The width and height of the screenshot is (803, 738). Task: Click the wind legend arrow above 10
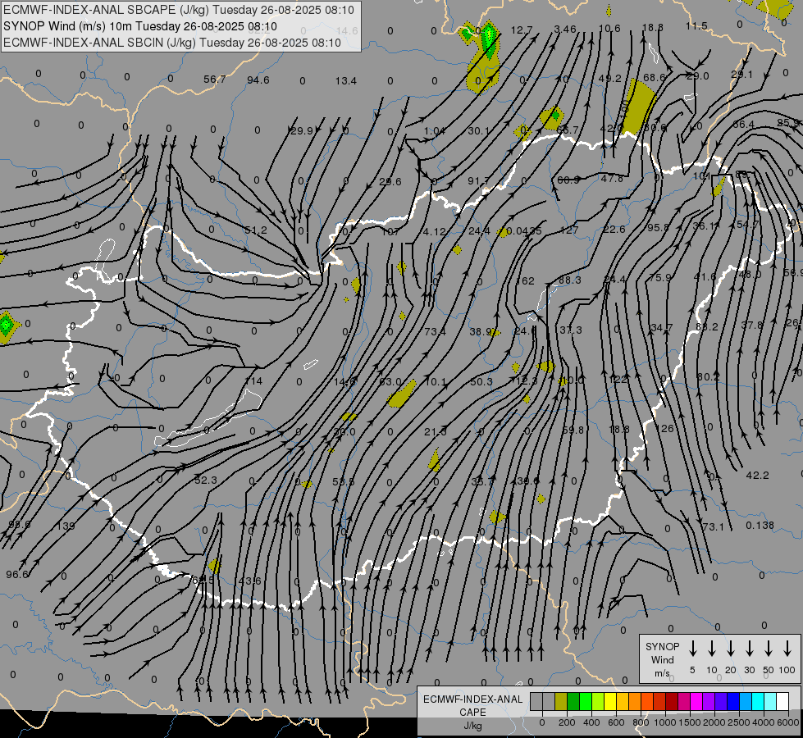coord(712,649)
